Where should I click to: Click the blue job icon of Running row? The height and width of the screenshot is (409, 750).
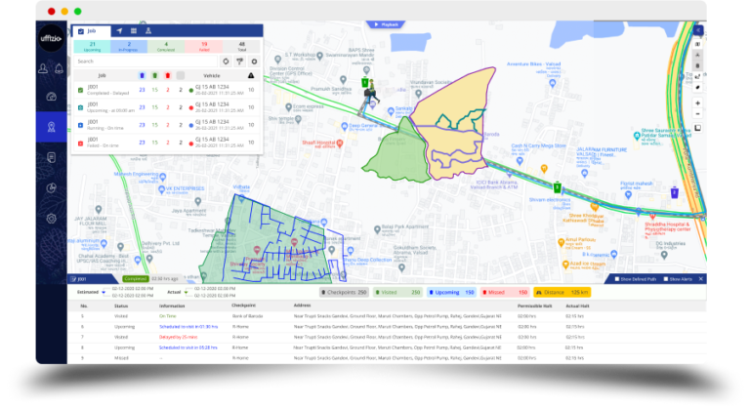click(x=80, y=125)
